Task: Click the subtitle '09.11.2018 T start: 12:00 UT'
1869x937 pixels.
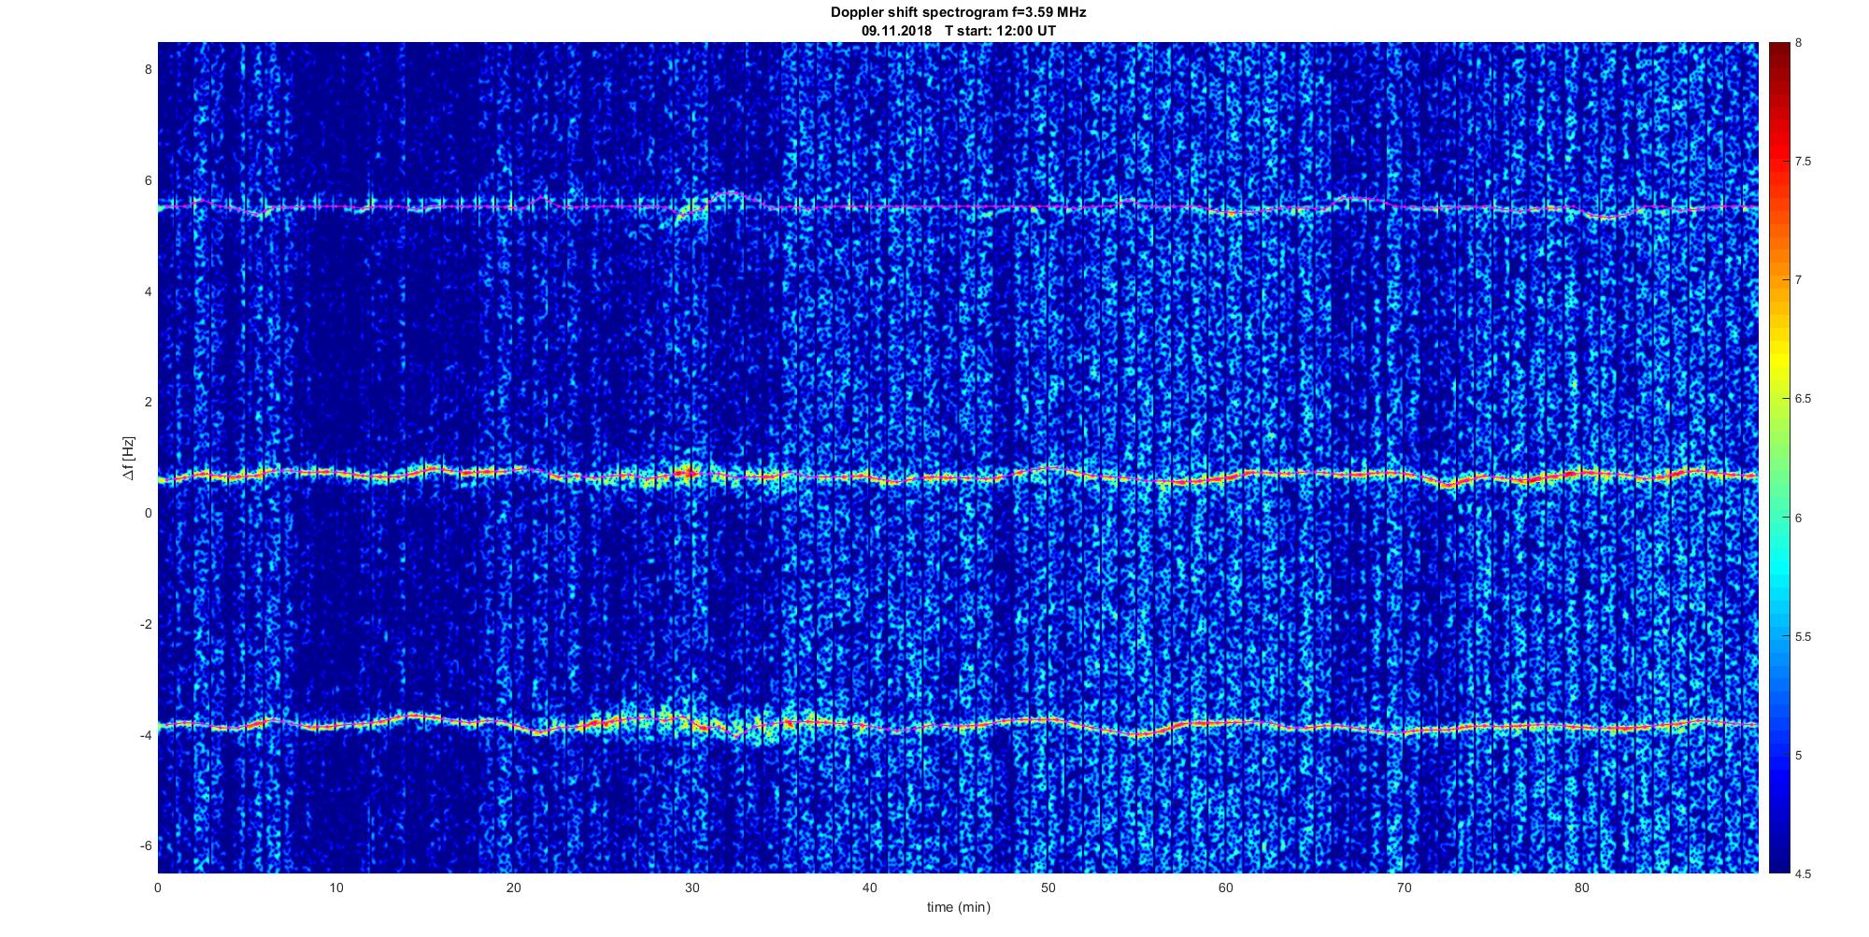Action: pyautogui.click(x=959, y=31)
